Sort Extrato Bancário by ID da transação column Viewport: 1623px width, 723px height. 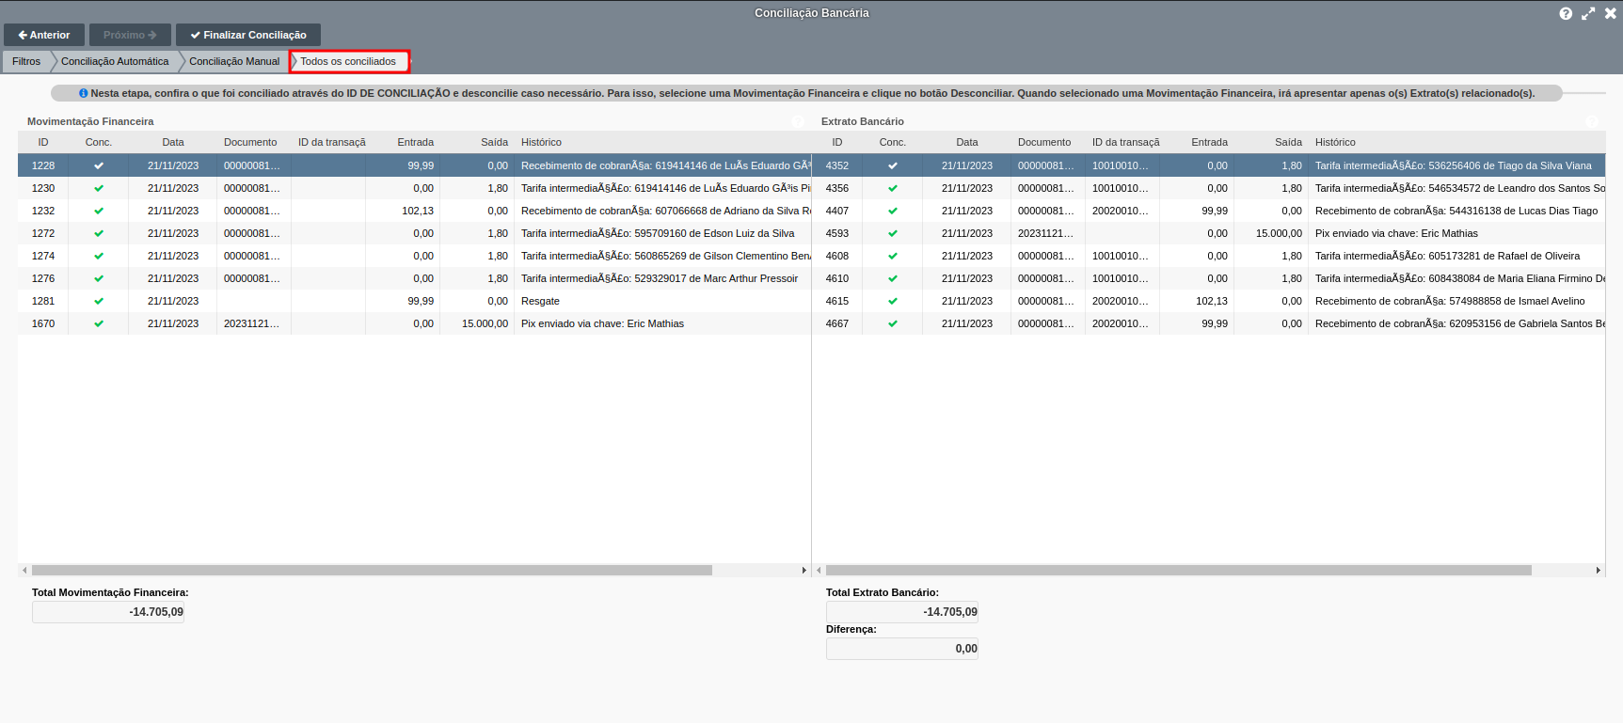point(1122,142)
